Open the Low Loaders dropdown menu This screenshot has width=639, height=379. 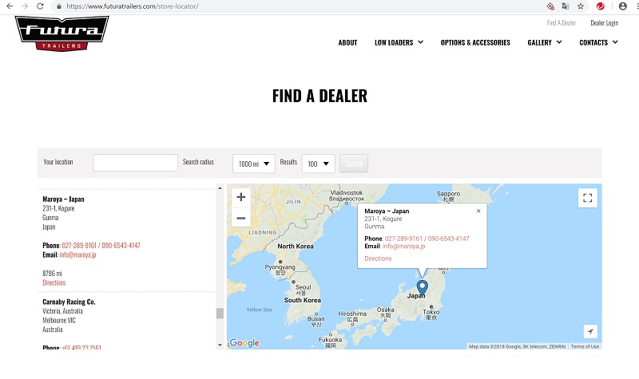399,42
